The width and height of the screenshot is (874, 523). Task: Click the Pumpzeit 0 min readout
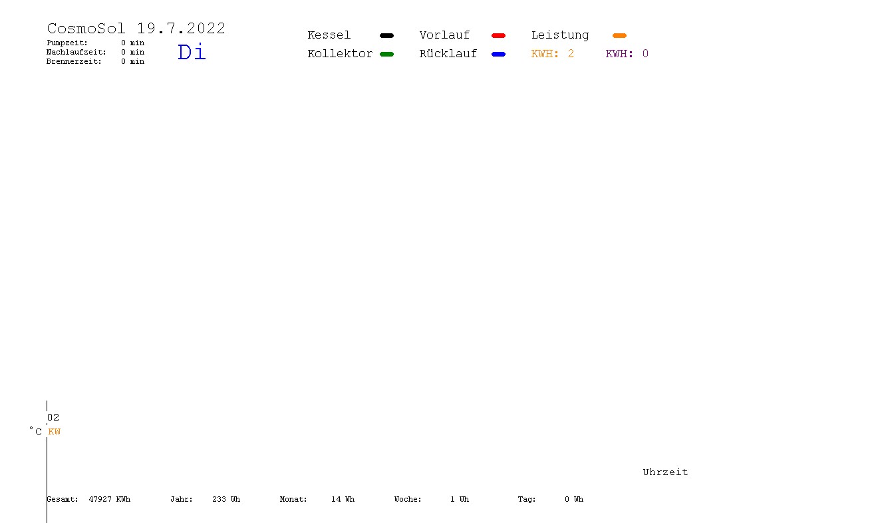(95, 43)
